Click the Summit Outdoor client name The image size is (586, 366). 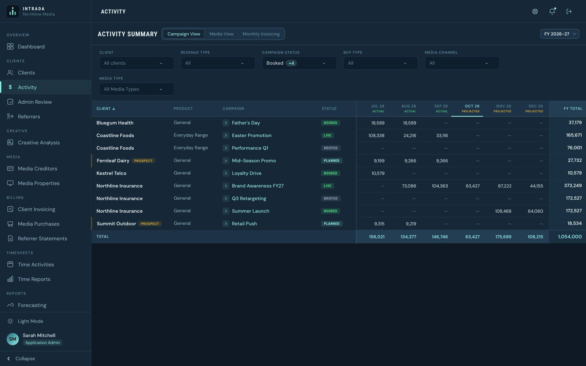(116, 224)
